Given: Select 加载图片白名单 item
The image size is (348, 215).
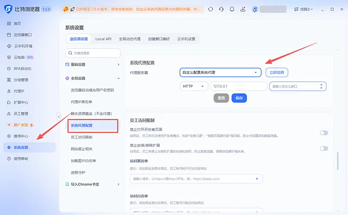Looking at the screenshot, I should click(x=83, y=161).
